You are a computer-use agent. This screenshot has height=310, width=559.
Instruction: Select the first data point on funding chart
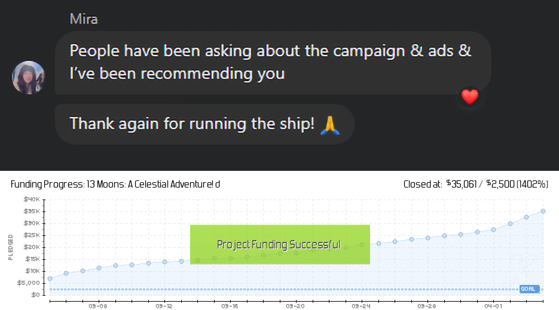[x=50, y=279]
